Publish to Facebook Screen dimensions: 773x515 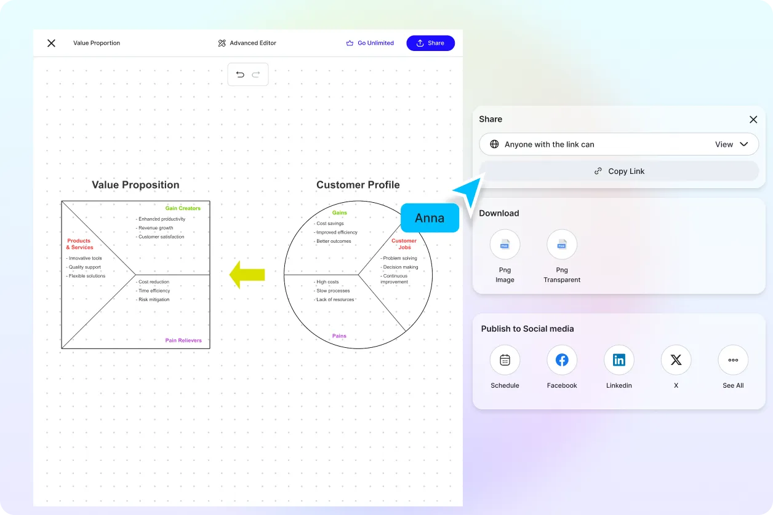coord(562,360)
